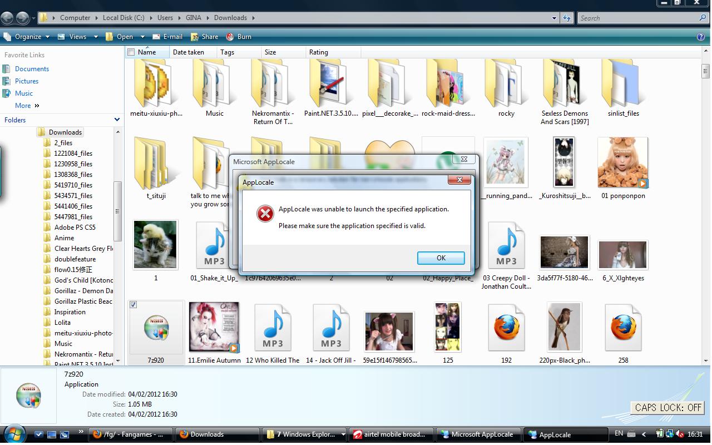Select the 7z920 application icon

pyautogui.click(x=156, y=327)
